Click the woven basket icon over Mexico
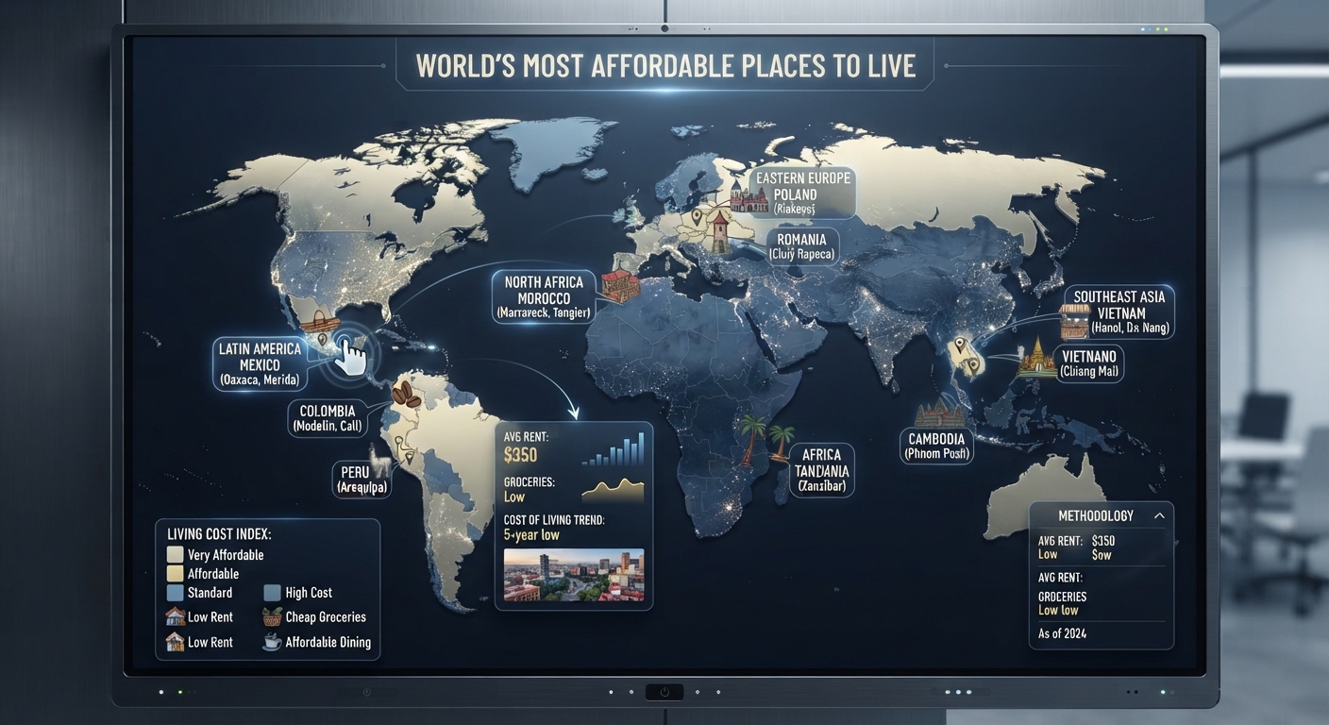Viewport: 1329px width, 725px height. [x=320, y=321]
